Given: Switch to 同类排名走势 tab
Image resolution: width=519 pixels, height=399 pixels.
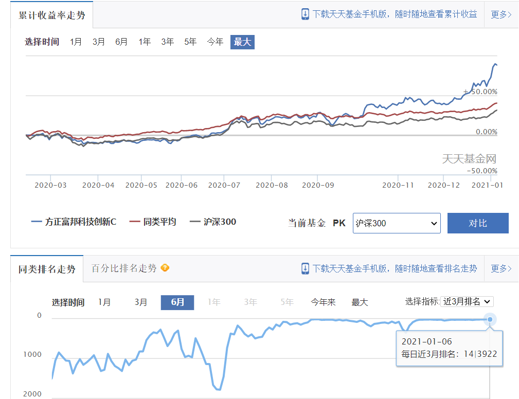Looking at the screenshot, I should point(47,269).
